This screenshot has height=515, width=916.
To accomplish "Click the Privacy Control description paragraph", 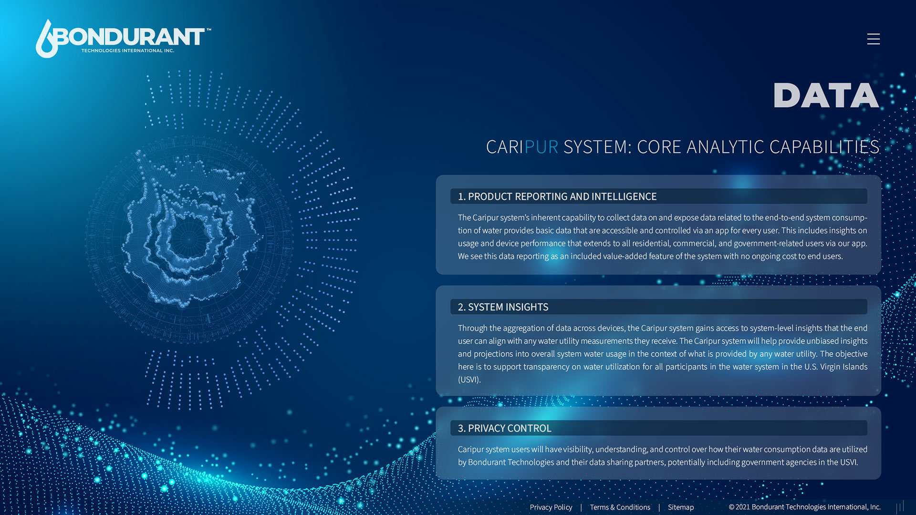I will [x=662, y=455].
